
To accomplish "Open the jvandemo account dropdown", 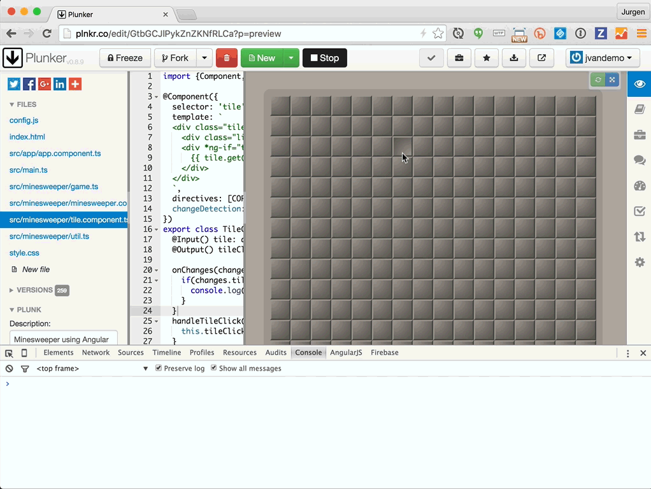I will (x=602, y=57).
